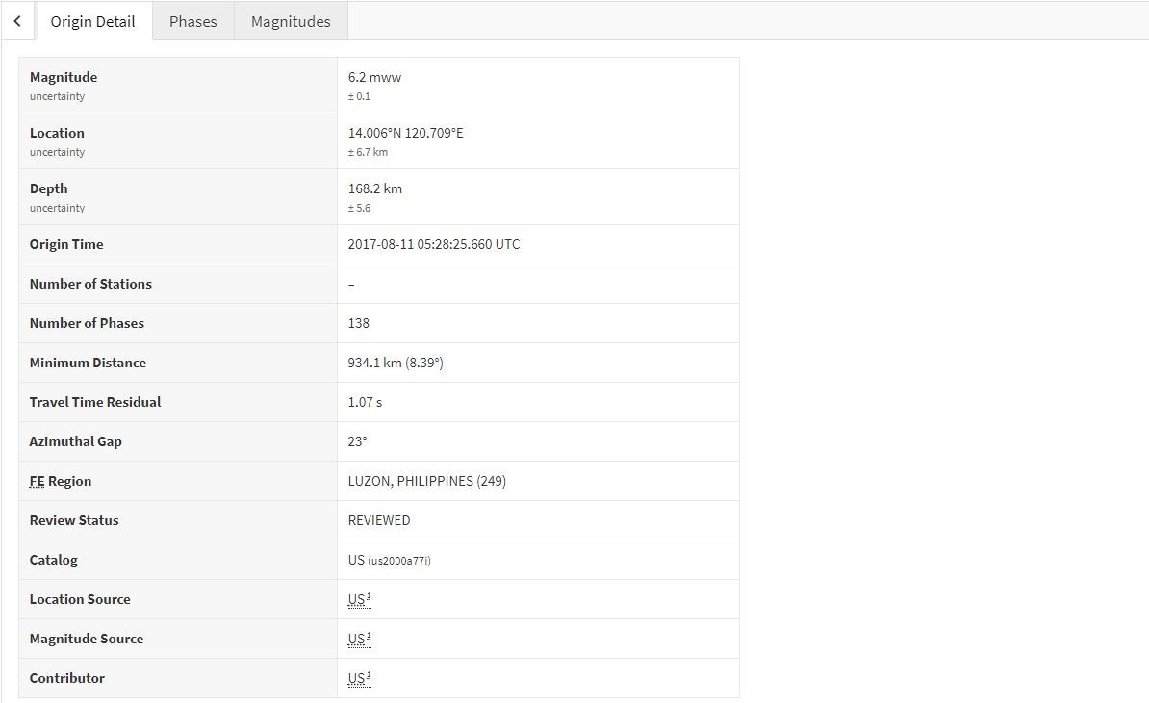
Task: Click the 23° azimuthal gap value
Action: (x=357, y=441)
